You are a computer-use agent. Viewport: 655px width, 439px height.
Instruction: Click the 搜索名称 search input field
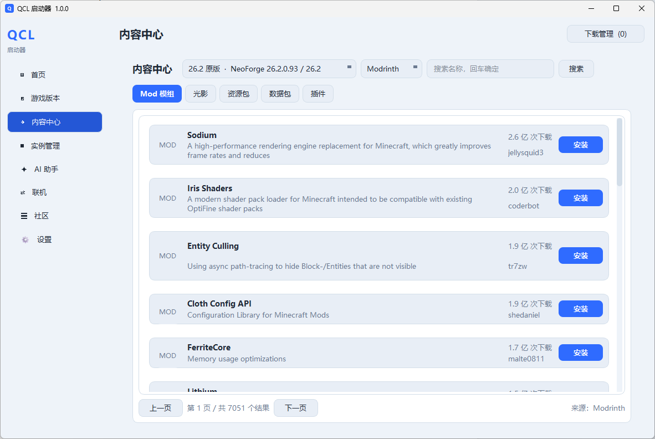[490, 69]
